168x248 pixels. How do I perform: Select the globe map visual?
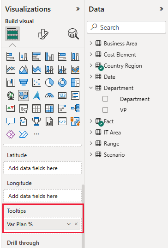click(x=11, y=95)
